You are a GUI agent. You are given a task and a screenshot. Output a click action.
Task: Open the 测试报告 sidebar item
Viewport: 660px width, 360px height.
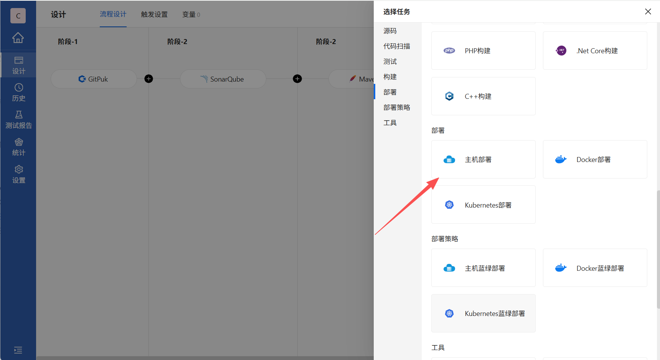tap(18, 119)
